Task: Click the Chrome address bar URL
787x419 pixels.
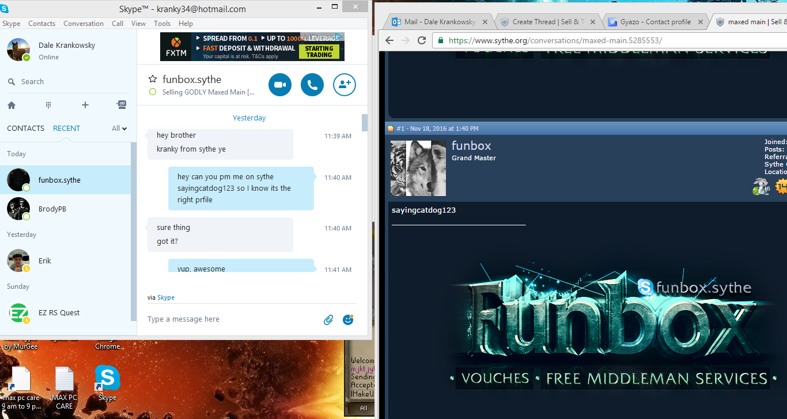Action: point(555,40)
